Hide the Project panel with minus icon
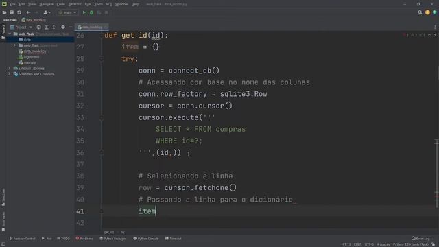 click(71, 27)
